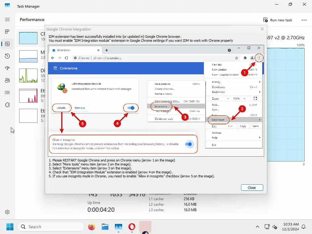
Task: Select the CPU graph thumbnail
Action: tap(28, 38)
